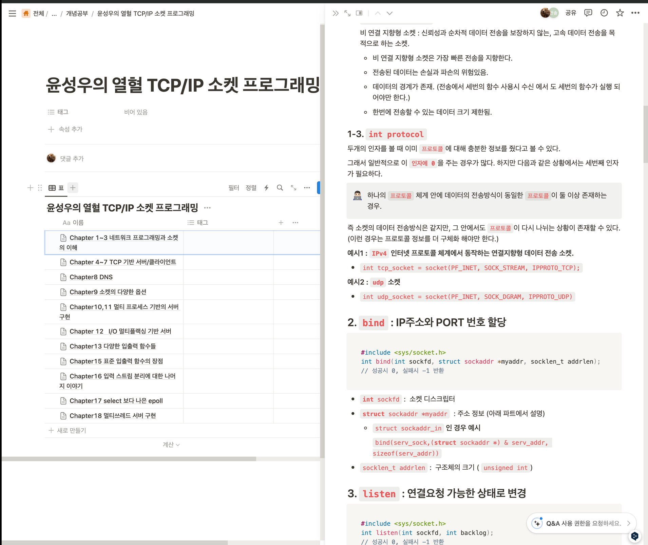This screenshot has height=545, width=648.
Task: Open page update history clock icon
Action: (604, 13)
